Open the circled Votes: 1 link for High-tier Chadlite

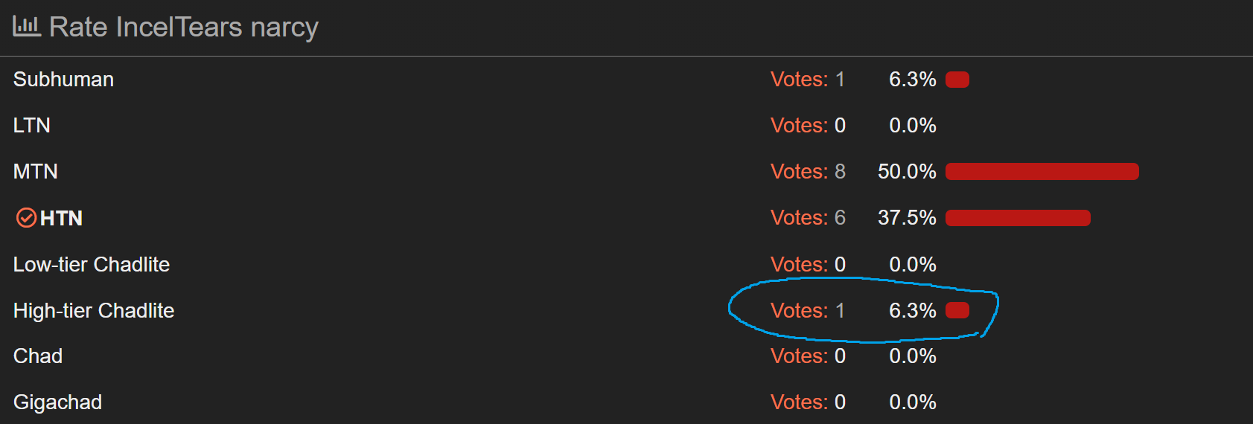click(808, 311)
